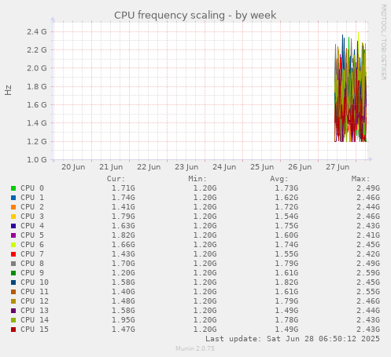Click CPU 9 current value 1.20G
This screenshot has width=391, height=357.
tap(124, 273)
